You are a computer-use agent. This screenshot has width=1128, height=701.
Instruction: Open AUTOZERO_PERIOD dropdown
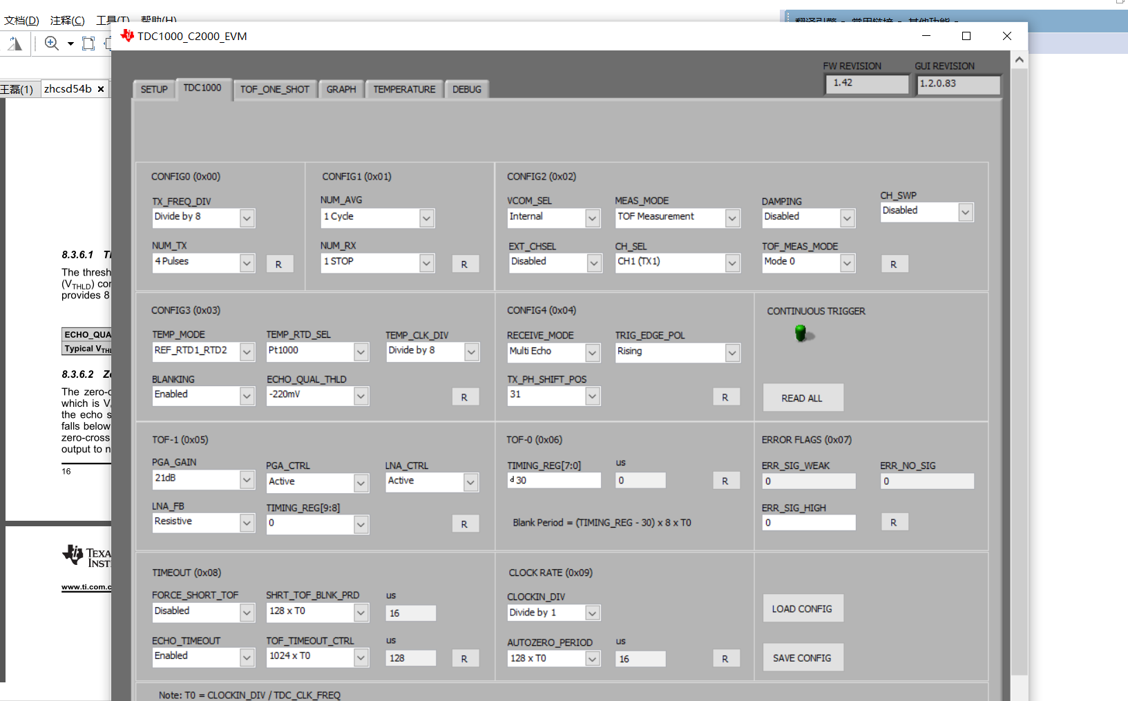coord(593,659)
